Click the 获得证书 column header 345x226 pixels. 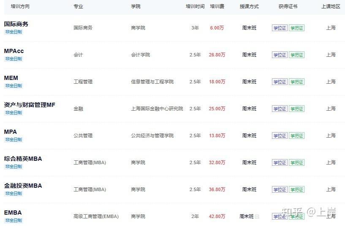[288, 6]
